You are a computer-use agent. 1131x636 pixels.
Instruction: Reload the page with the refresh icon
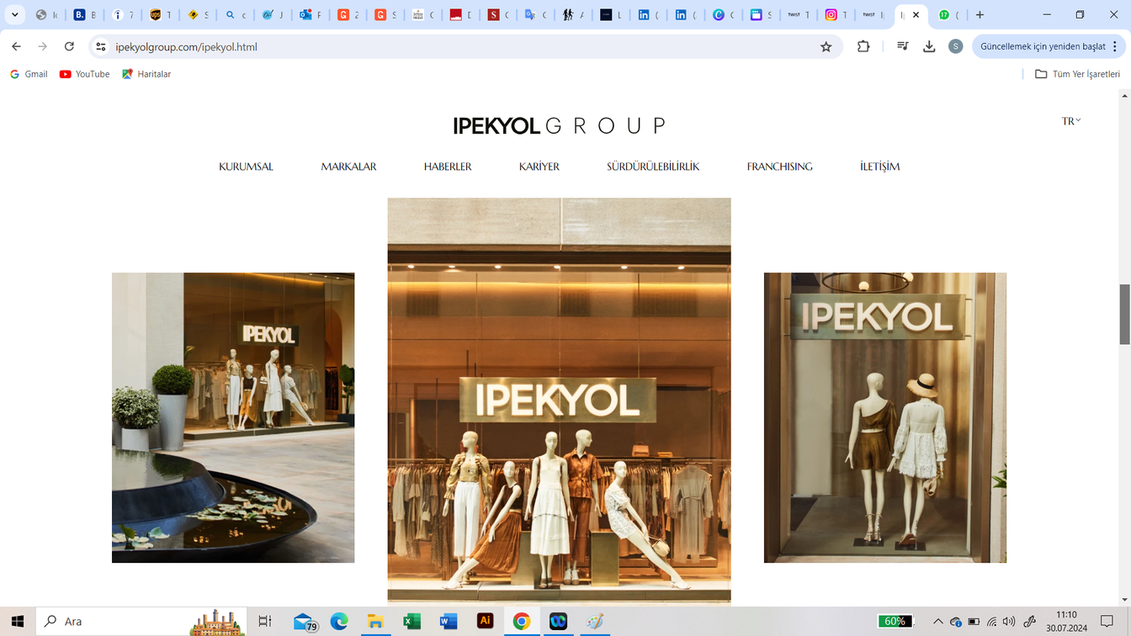click(69, 47)
